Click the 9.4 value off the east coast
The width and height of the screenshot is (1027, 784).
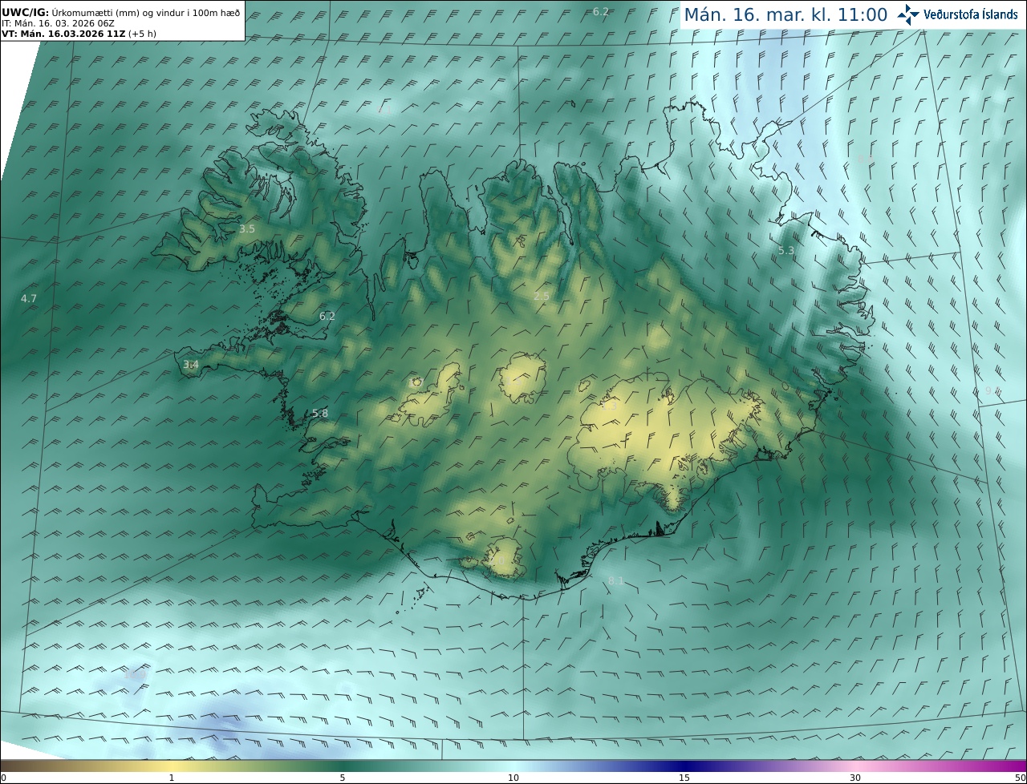[992, 390]
